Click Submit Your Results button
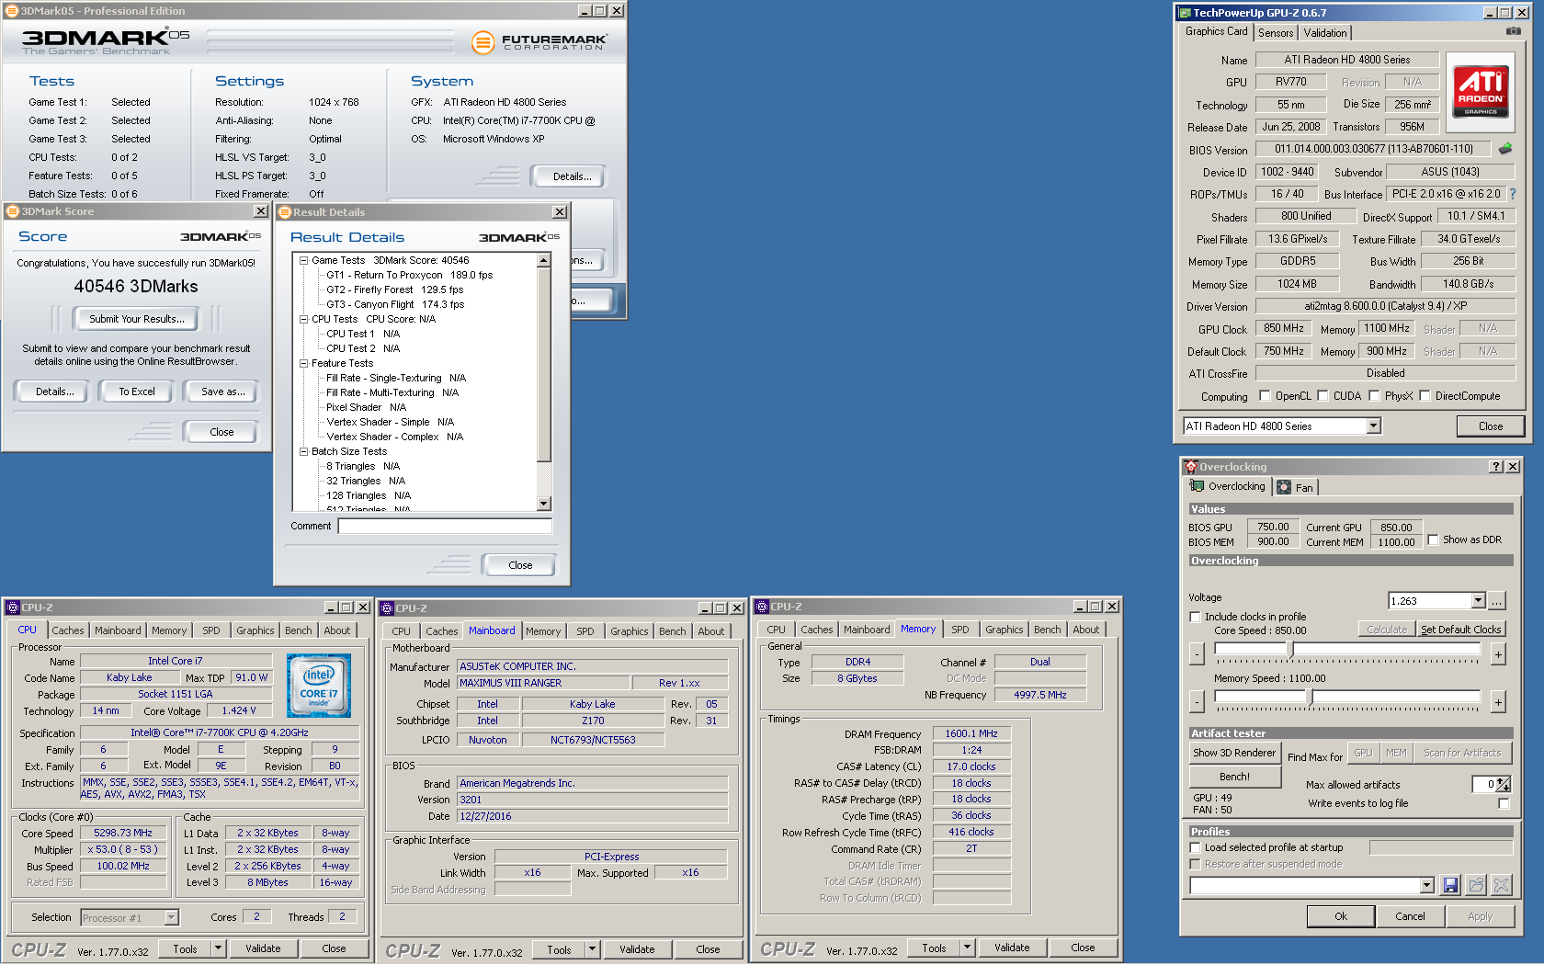This screenshot has height=965, width=1544. pyautogui.click(x=137, y=319)
